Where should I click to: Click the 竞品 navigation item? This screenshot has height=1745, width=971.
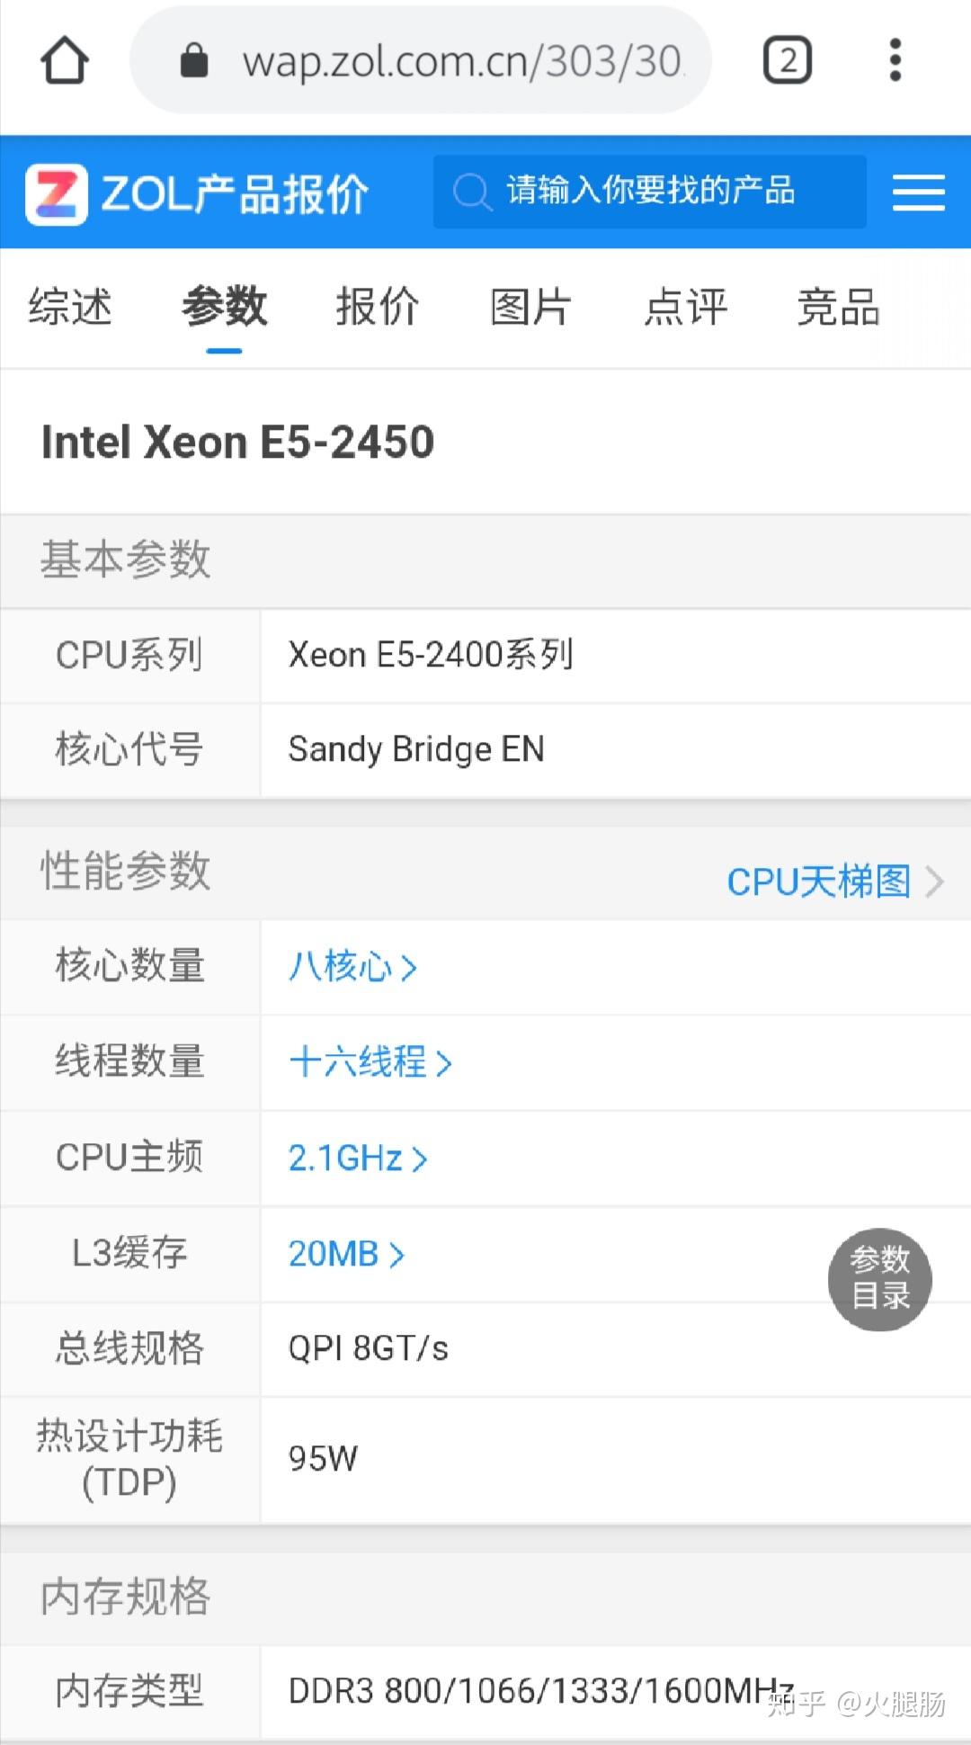coord(837,308)
